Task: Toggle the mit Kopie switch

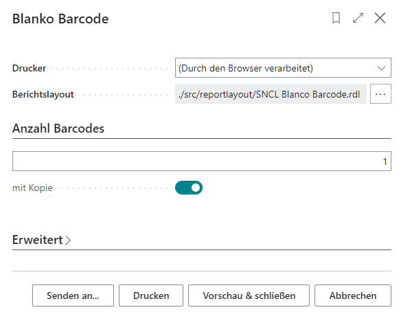Action: (189, 188)
